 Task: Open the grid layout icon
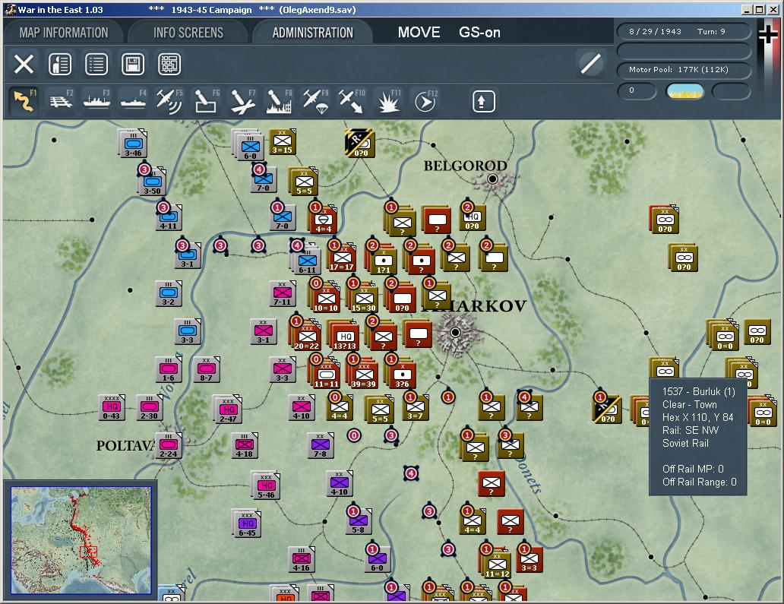click(169, 64)
